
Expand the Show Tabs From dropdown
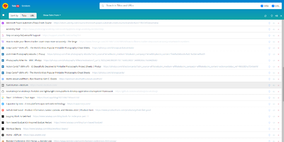(x=52, y=15)
